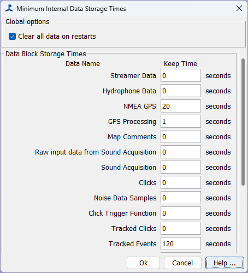
Task: Select the Hydrophone Data keep time field
Action: pyautogui.click(x=181, y=91)
